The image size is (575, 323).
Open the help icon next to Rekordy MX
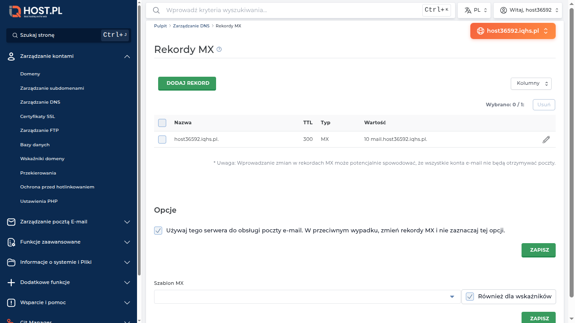coord(219,49)
